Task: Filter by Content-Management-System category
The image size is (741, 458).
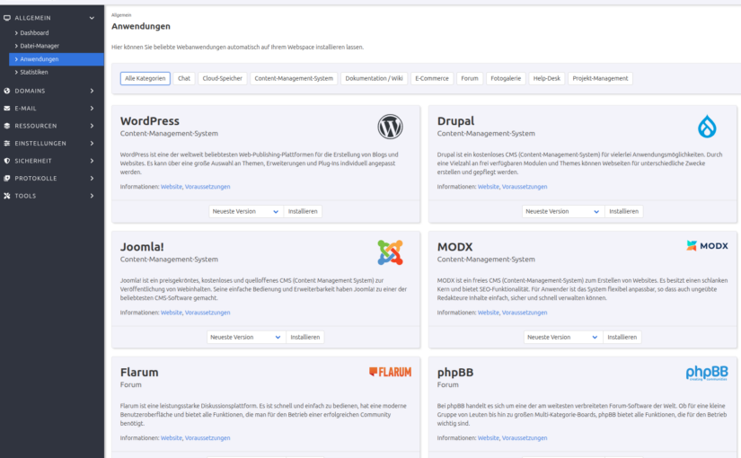Action: coord(294,79)
